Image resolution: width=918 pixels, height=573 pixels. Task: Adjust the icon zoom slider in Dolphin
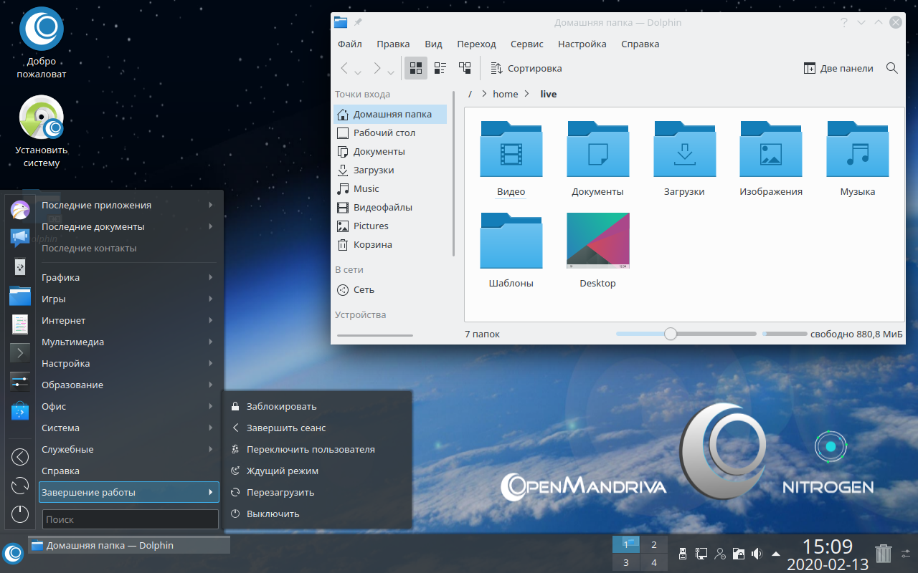pyautogui.click(x=686, y=334)
